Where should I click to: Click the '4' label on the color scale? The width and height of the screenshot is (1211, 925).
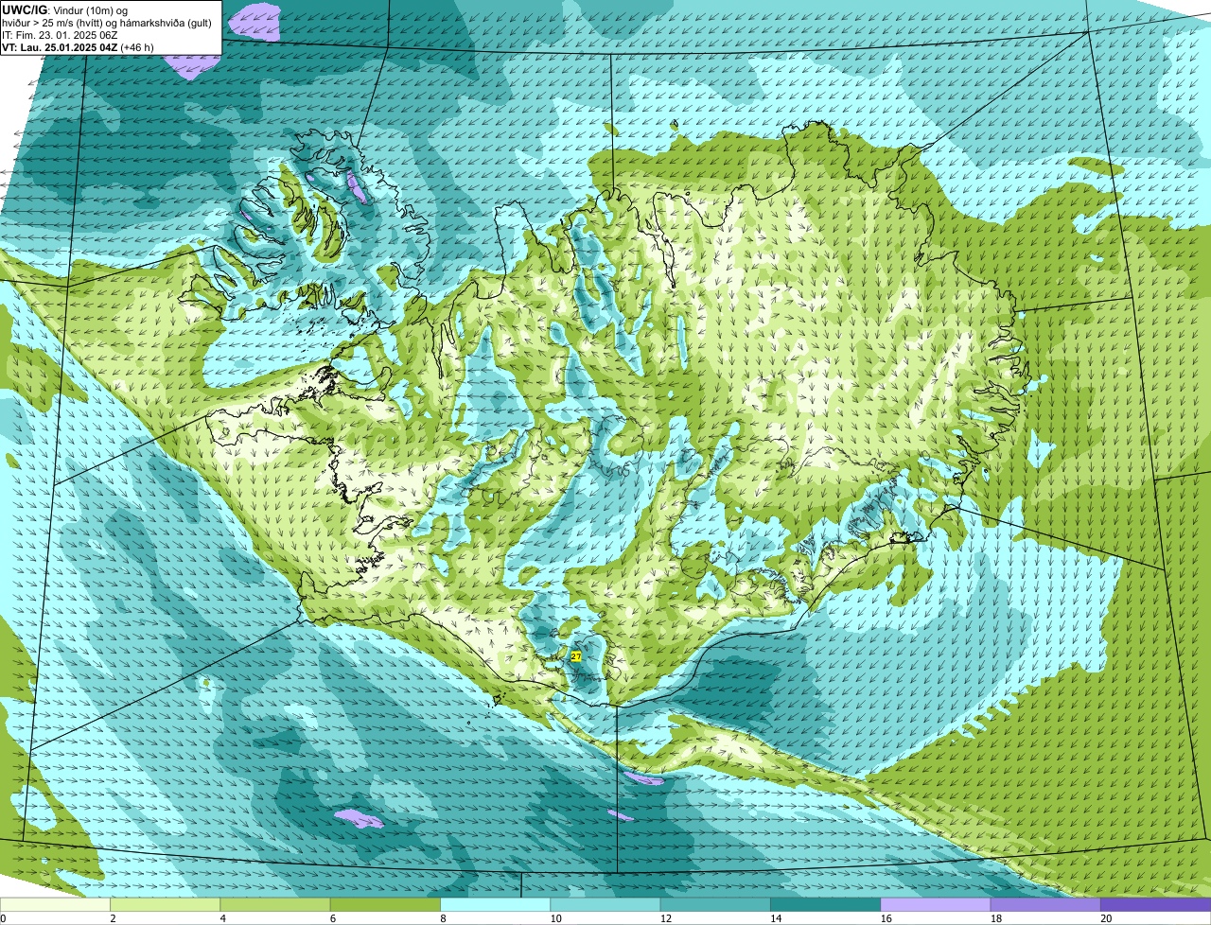tap(222, 918)
